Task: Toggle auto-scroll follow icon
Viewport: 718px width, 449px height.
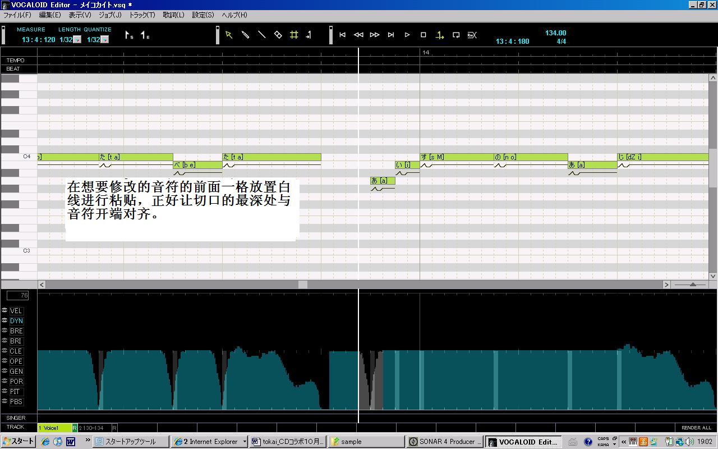Action: (x=440, y=35)
